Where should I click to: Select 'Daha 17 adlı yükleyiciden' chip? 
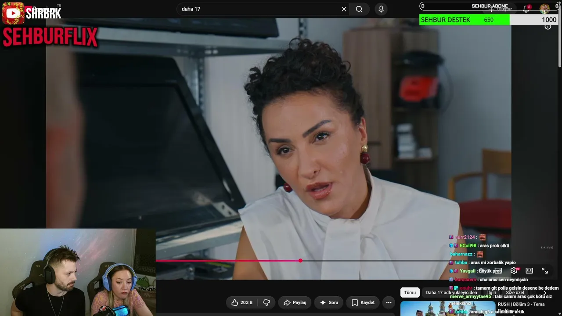pos(451,293)
